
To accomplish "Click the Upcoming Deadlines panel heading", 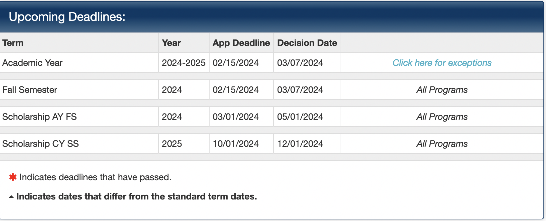I will tap(67, 17).
